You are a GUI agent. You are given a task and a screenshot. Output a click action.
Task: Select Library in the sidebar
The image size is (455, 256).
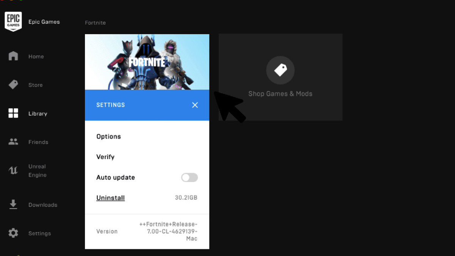38,113
